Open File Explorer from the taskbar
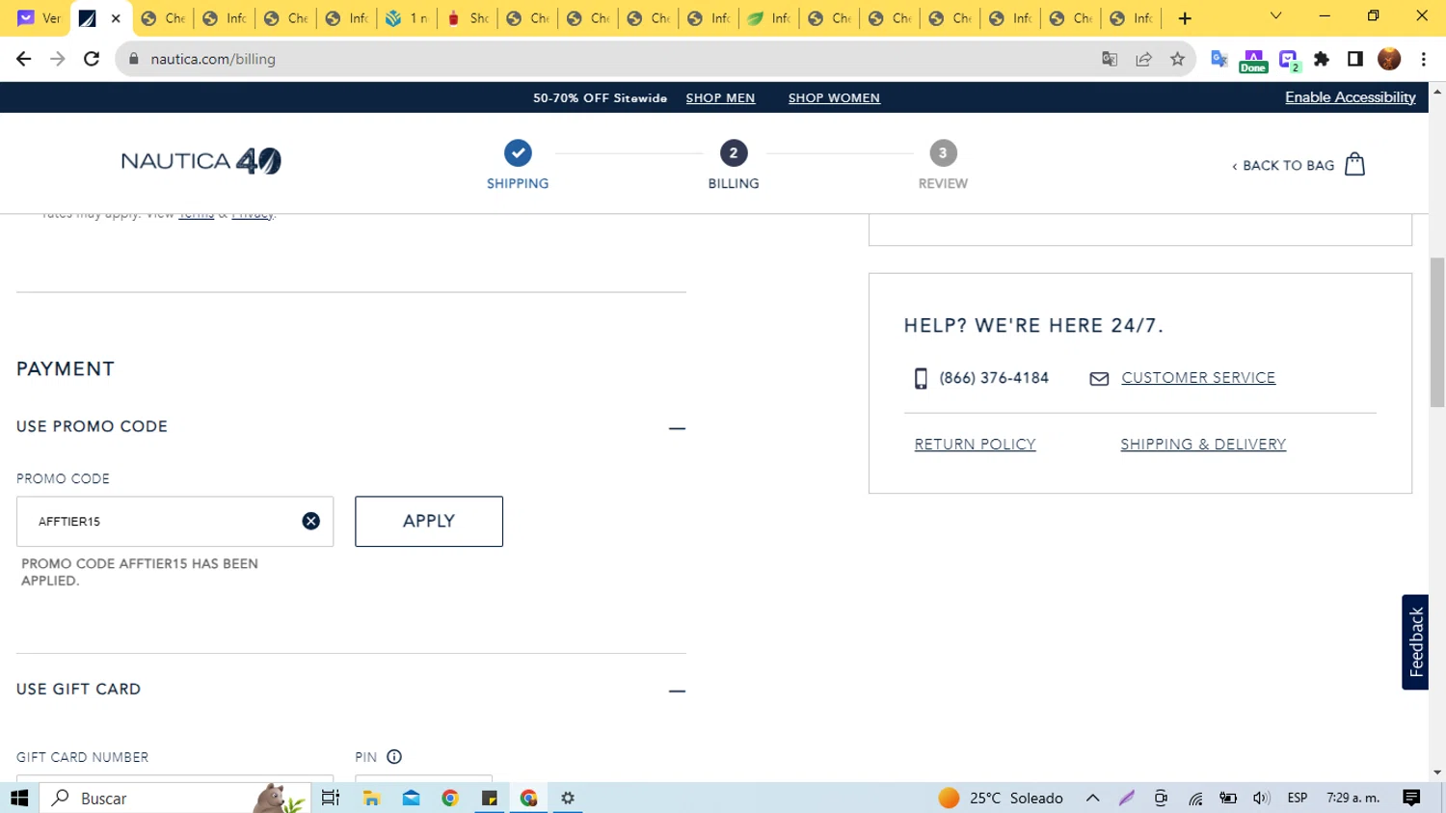Screen dimensions: 1446x813 coord(371,798)
